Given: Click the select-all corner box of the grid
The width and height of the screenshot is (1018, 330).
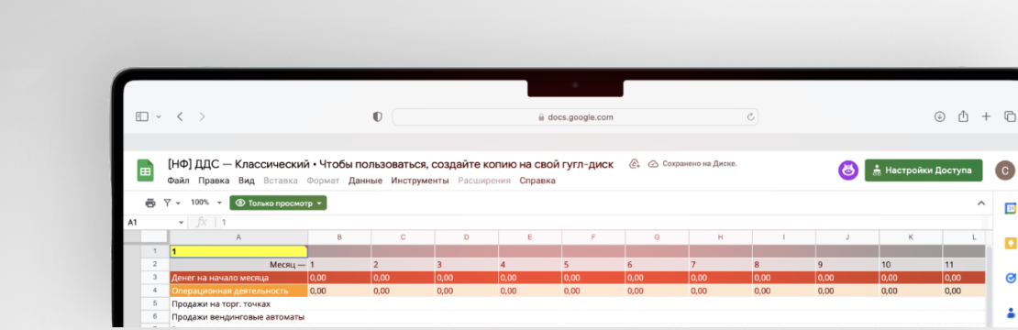Looking at the screenshot, I should 155,237.
